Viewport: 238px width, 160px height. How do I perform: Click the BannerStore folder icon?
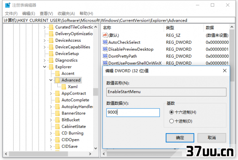[58, 113]
